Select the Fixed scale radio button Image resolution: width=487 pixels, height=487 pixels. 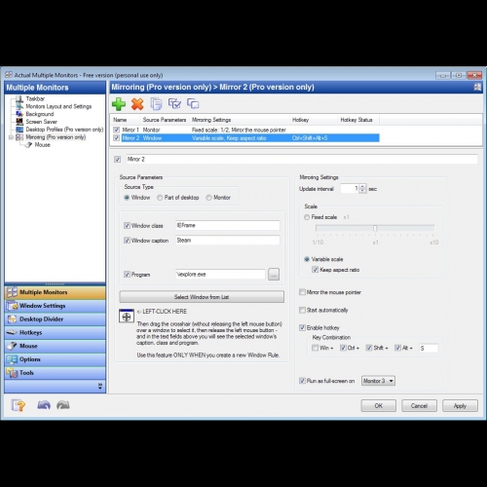tap(307, 217)
